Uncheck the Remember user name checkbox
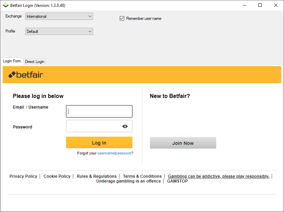This screenshot has width=284, height=212. pyautogui.click(x=122, y=18)
